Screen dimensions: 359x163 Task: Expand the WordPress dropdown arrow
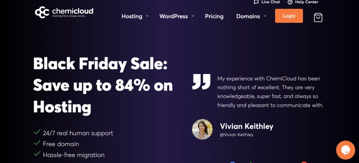(x=193, y=16)
